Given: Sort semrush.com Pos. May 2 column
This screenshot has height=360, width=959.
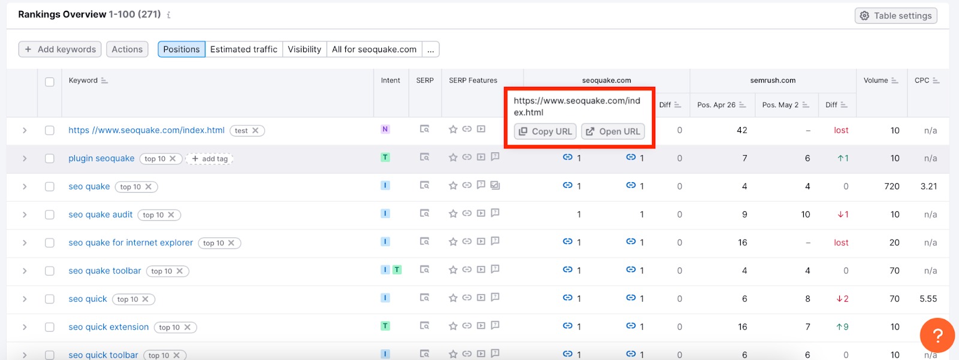Looking at the screenshot, I should point(806,105).
